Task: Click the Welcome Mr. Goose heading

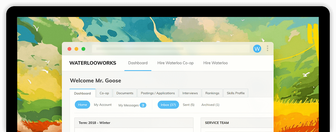Action: (96, 80)
